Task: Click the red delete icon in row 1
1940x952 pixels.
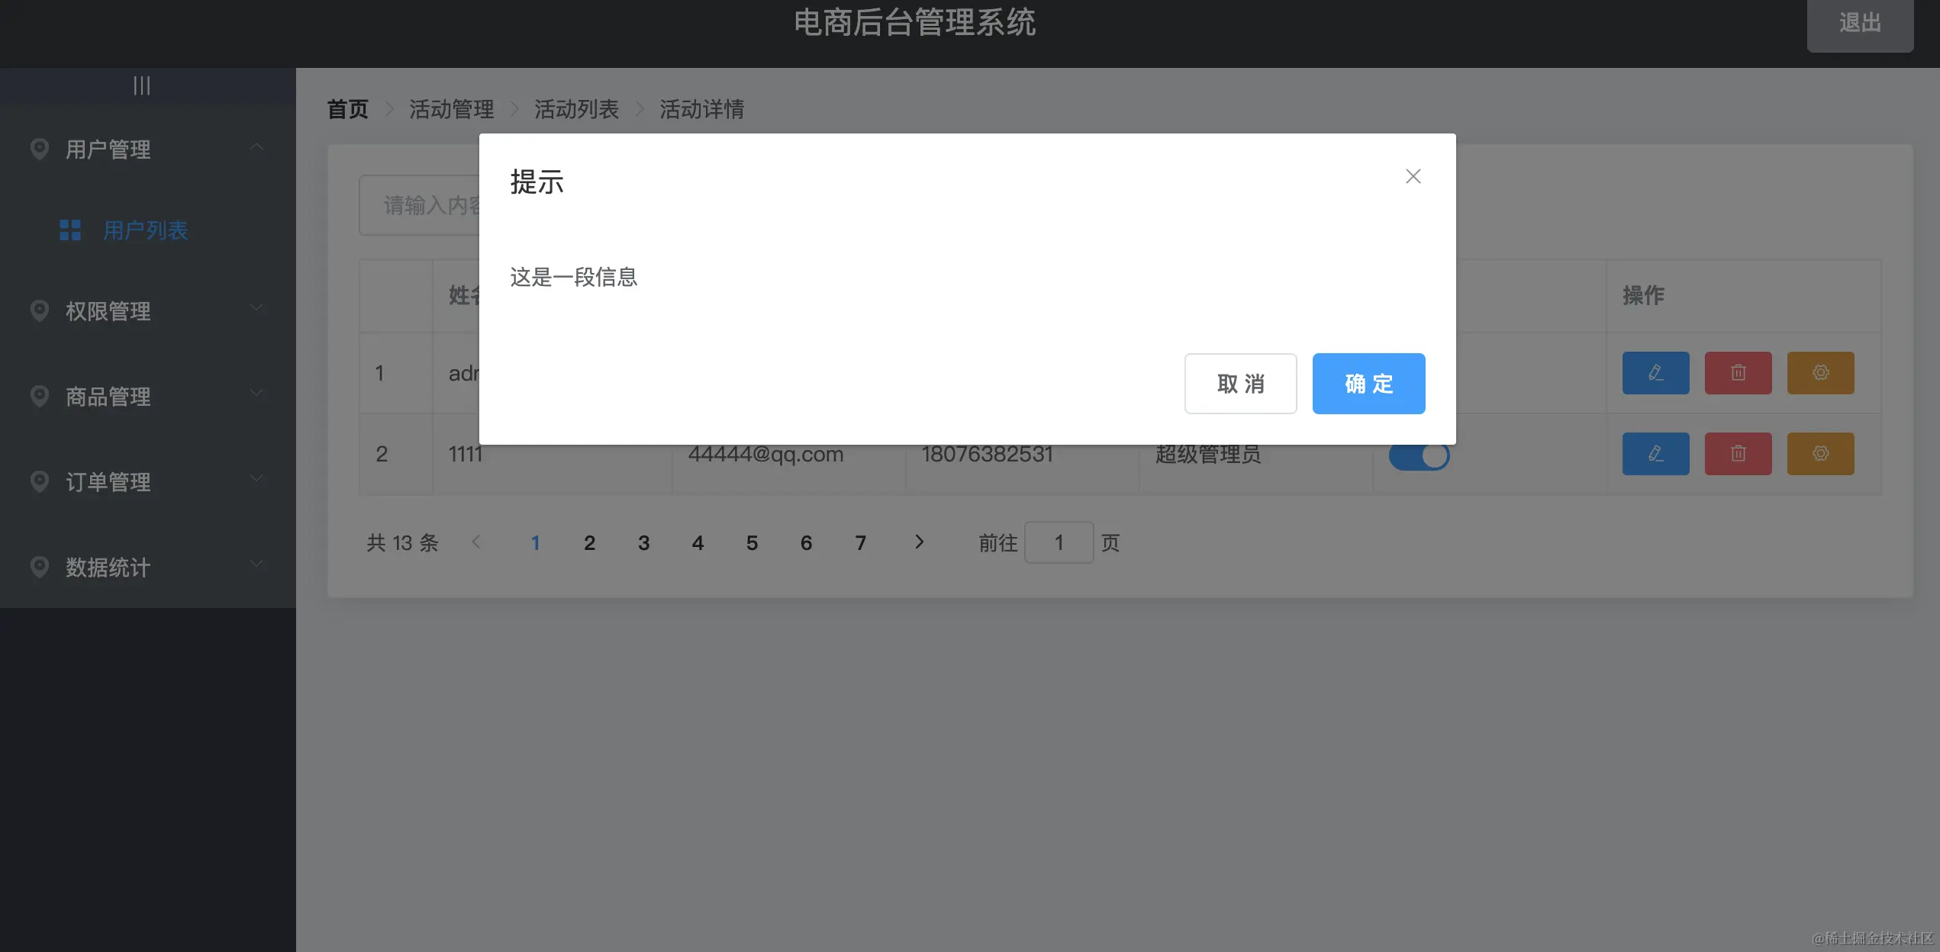Action: click(x=1738, y=373)
